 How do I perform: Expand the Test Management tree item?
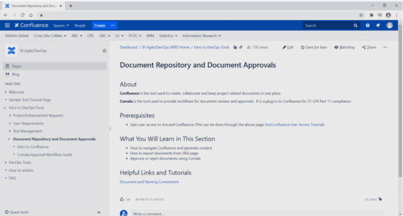click(10, 131)
